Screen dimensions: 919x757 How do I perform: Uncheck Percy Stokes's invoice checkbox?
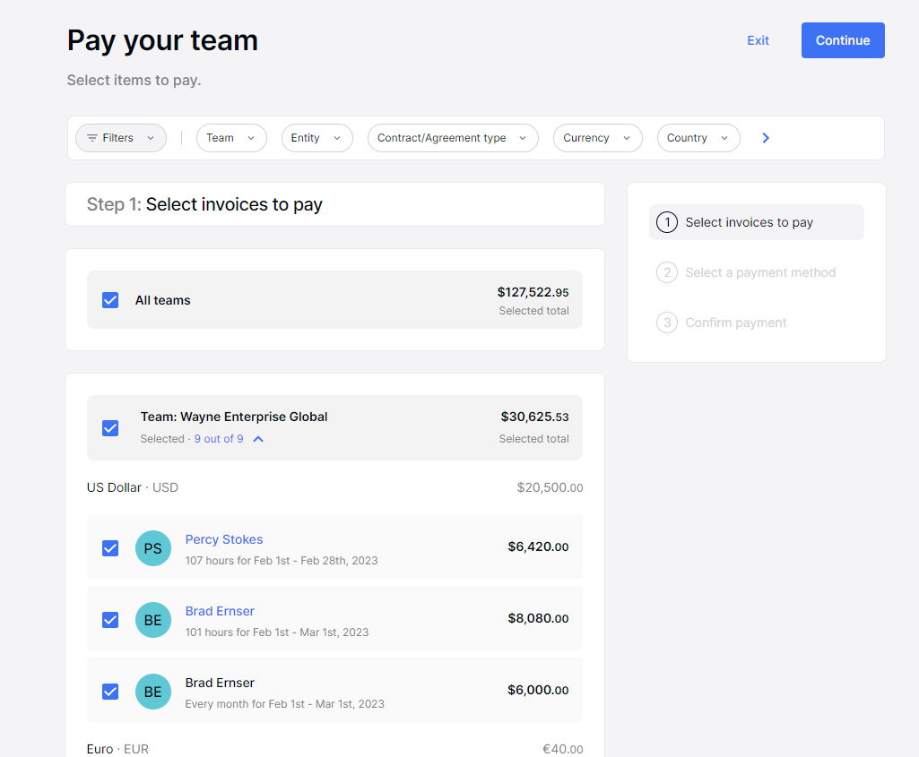(x=109, y=547)
